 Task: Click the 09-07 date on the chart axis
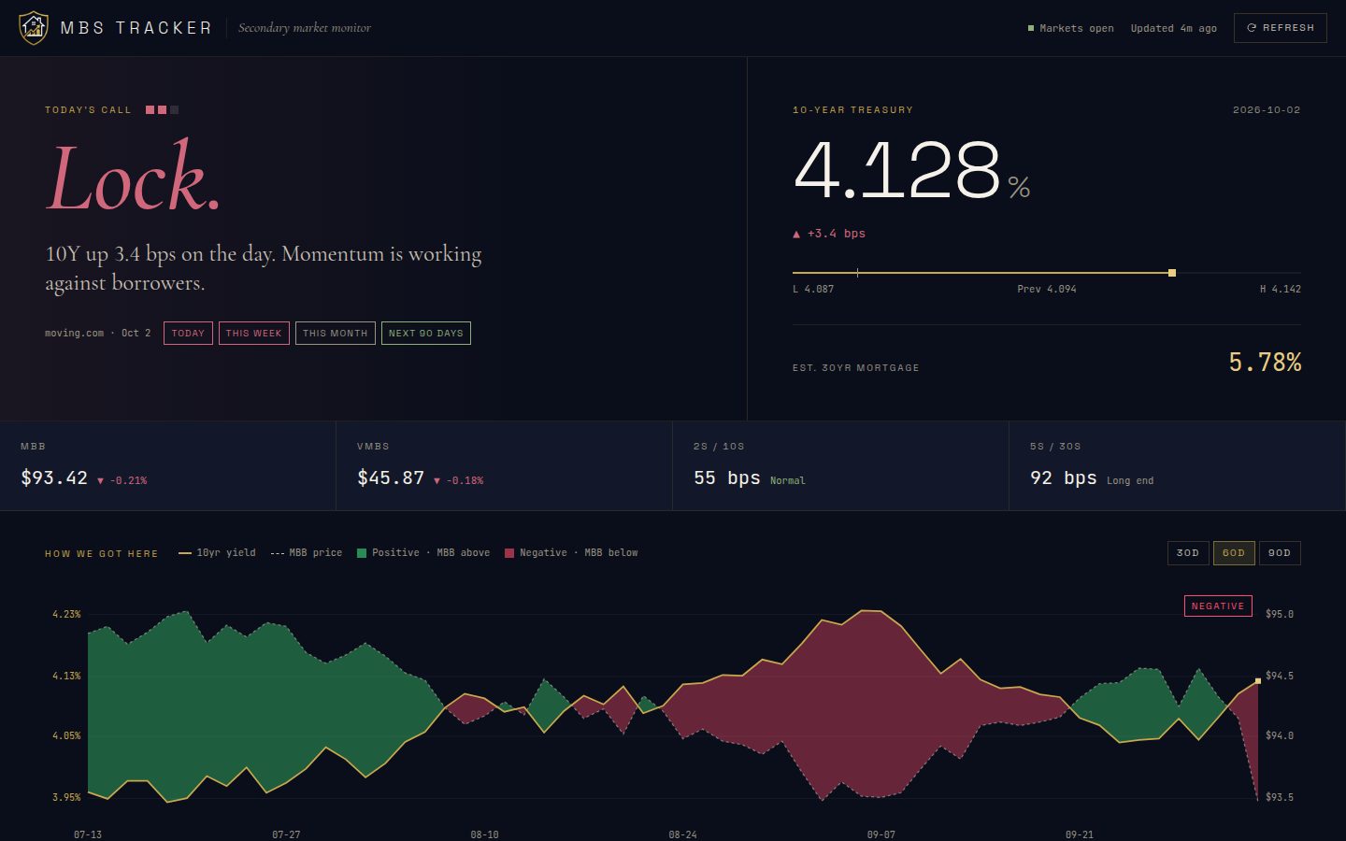(881, 834)
